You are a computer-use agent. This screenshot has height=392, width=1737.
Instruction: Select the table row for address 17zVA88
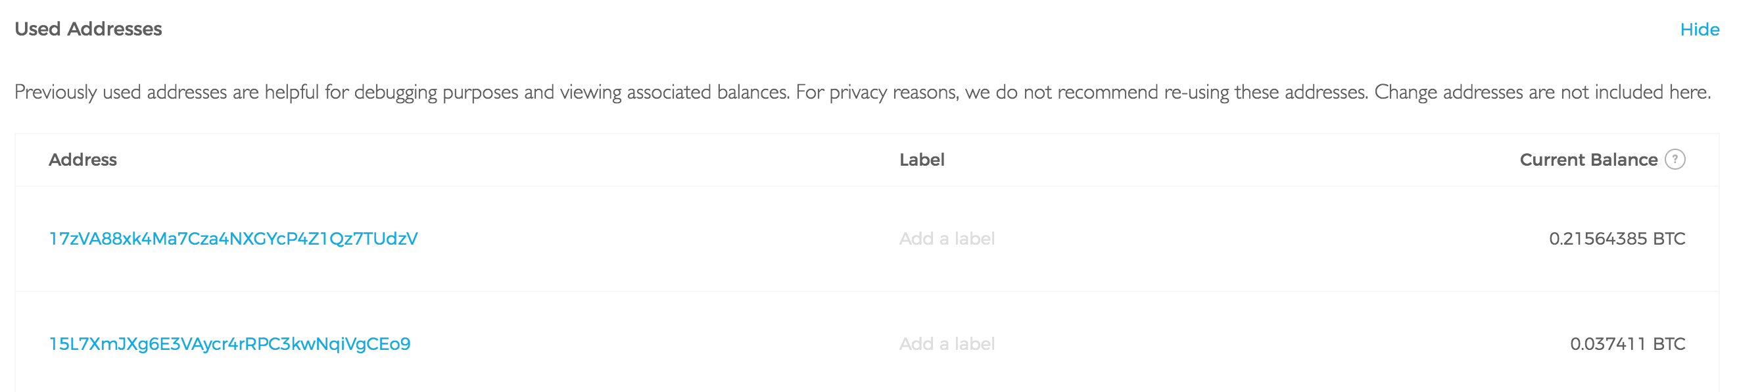(x=867, y=239)
